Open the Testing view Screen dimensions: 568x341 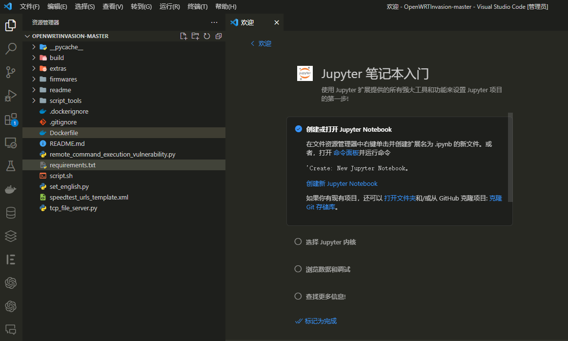point(10,166)
